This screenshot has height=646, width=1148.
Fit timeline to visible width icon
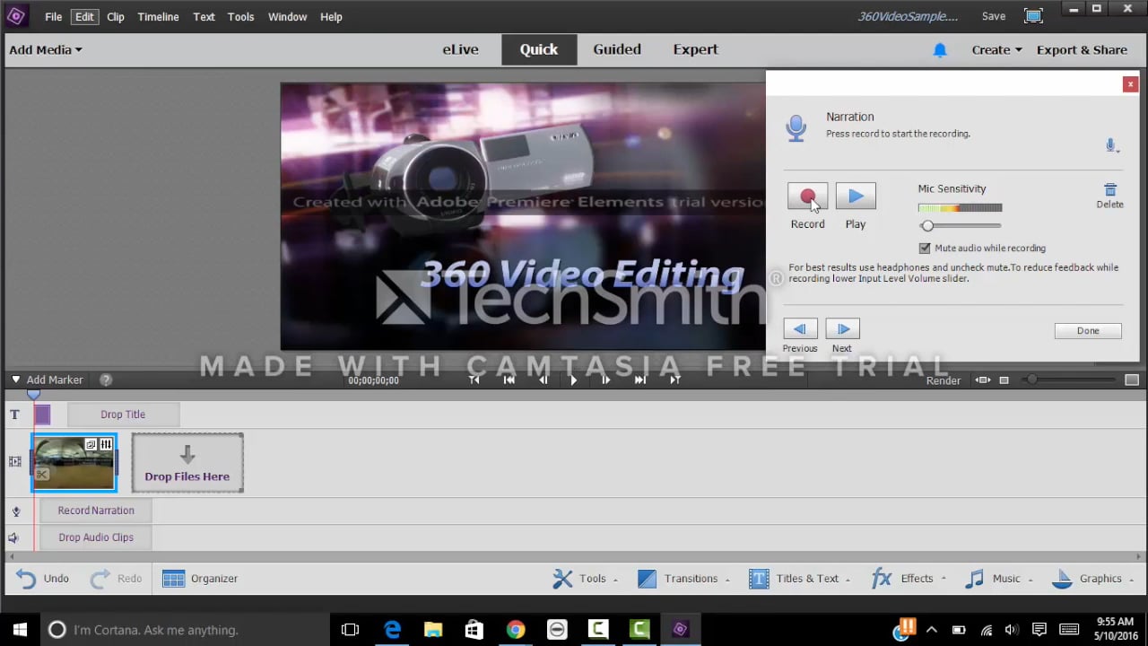point(983,380)
